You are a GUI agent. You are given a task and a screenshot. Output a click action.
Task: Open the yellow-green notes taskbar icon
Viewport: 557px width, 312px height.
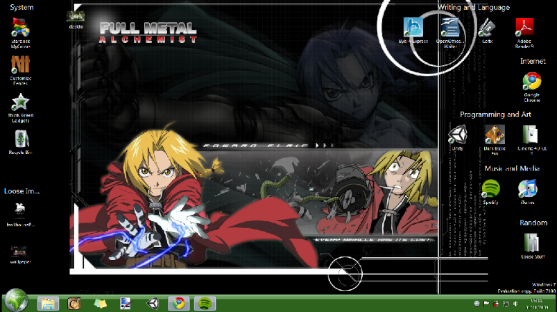[x=100, y=304]
